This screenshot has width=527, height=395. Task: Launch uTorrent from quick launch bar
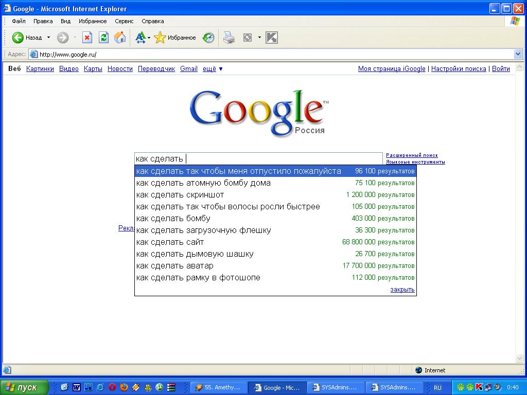pyautogui.click(x=160, y=388)
